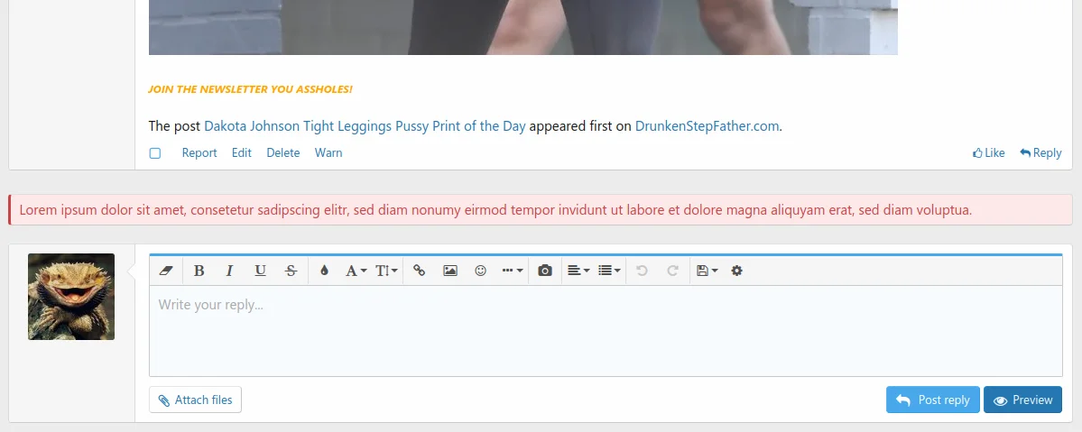
Task: Open the smilies emoji picker
Action: tap(481, 271)
